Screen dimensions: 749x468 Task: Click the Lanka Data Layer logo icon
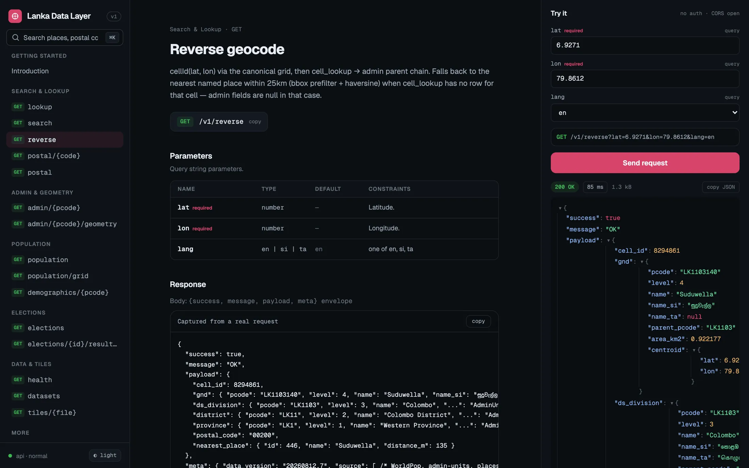[15, 16]
